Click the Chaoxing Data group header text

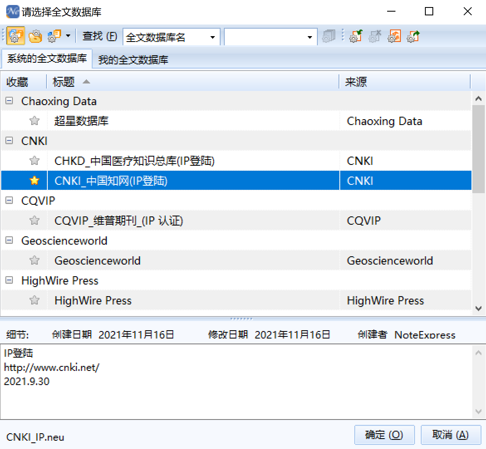click(x=59, y=101)
